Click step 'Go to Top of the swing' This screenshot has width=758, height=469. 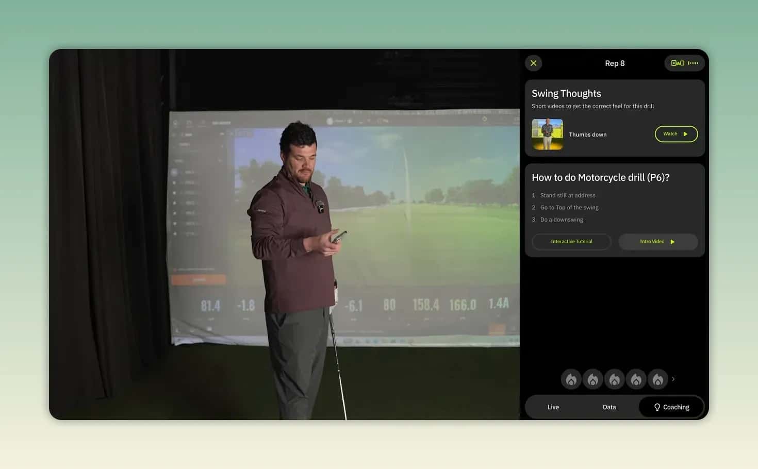569,208
